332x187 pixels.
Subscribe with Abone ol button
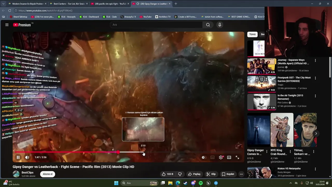point(48,174)
